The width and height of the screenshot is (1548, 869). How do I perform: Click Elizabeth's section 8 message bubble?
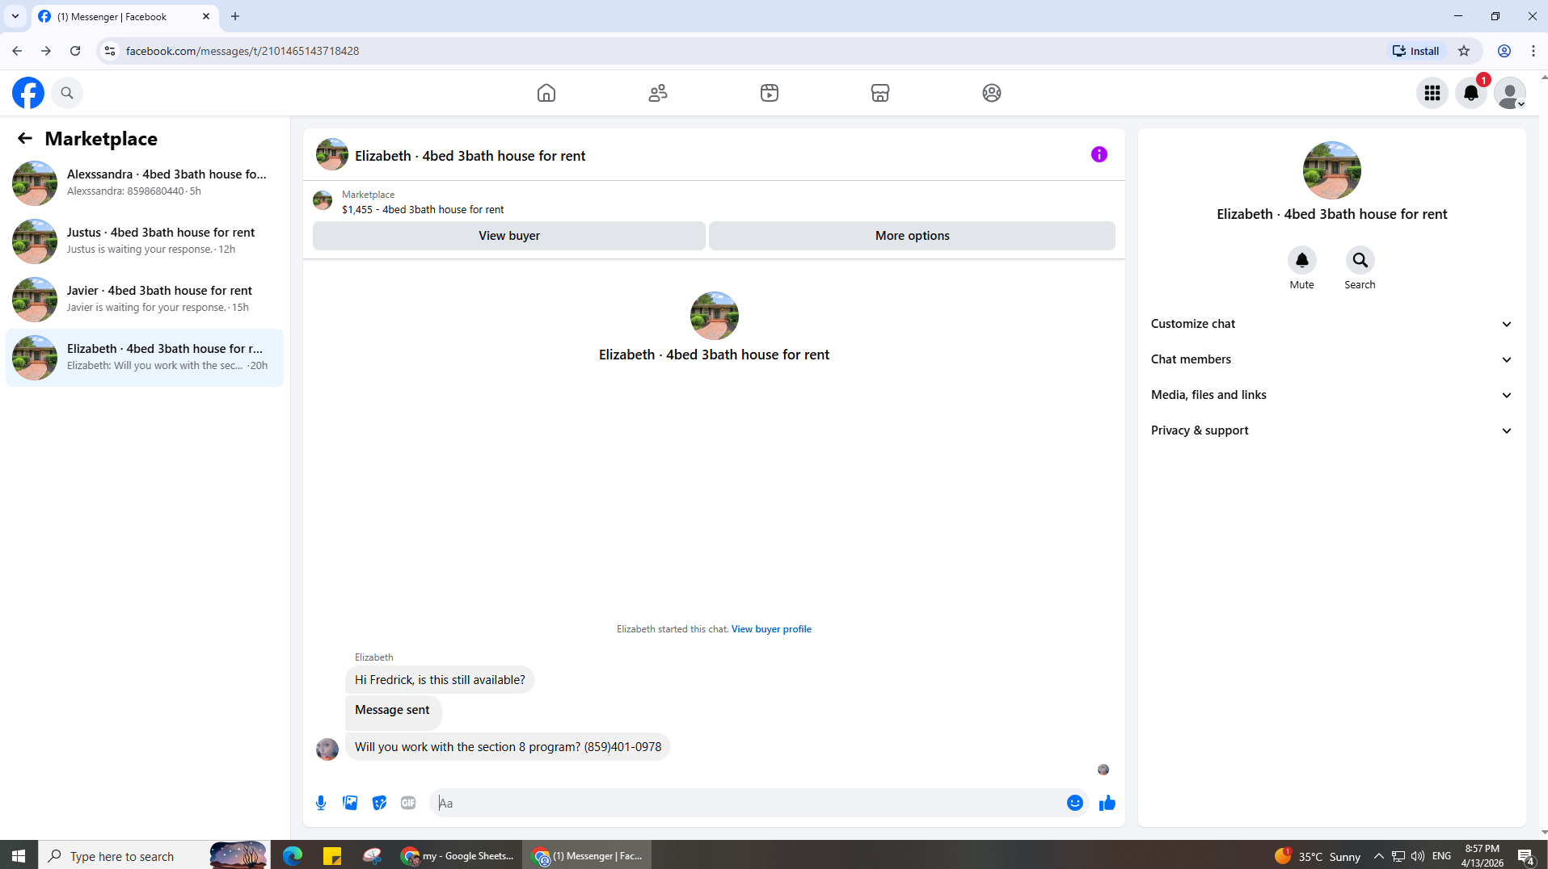[508, 747]
